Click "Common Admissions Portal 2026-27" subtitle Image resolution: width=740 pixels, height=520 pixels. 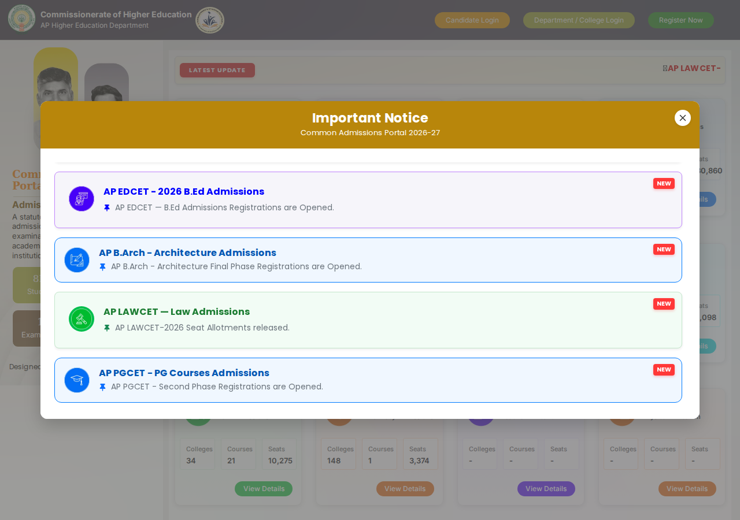pyautogui.click(x=370, y=133)
